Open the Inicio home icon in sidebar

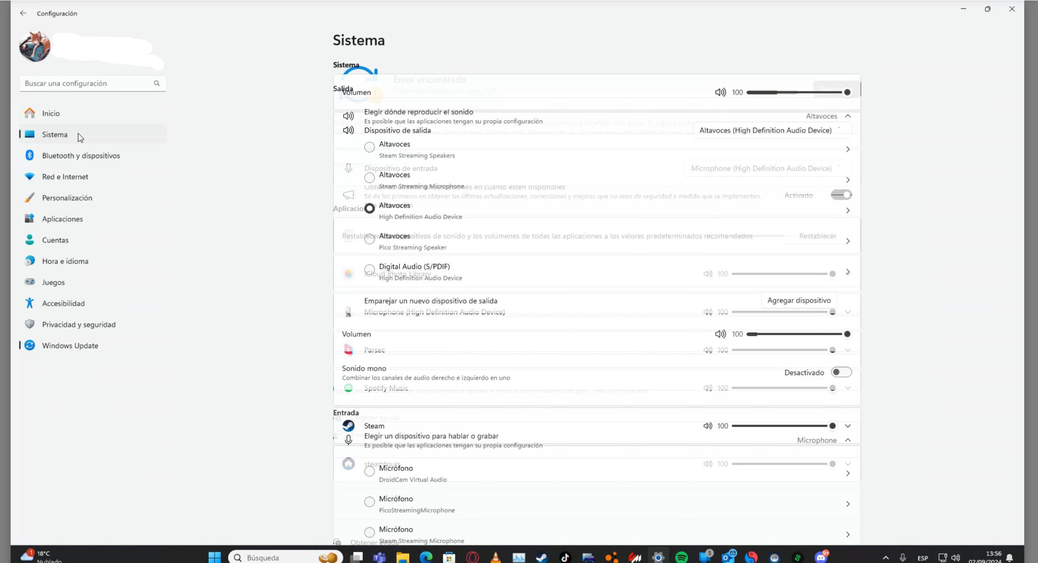coord(30,113)
